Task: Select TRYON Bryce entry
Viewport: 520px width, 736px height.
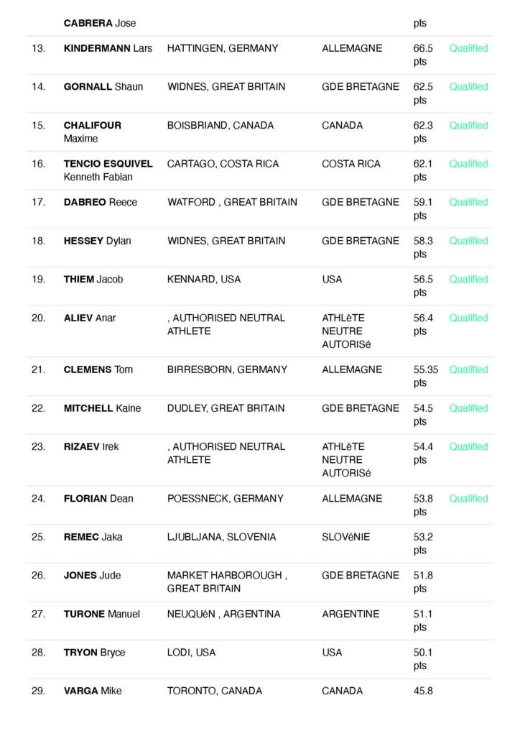Action: (x=94, y=653)
